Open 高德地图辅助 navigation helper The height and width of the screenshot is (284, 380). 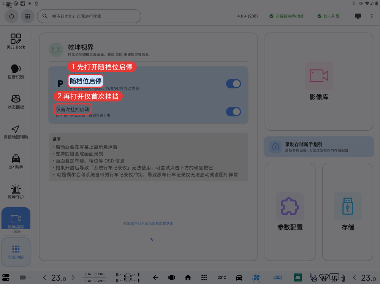(16, 132)
